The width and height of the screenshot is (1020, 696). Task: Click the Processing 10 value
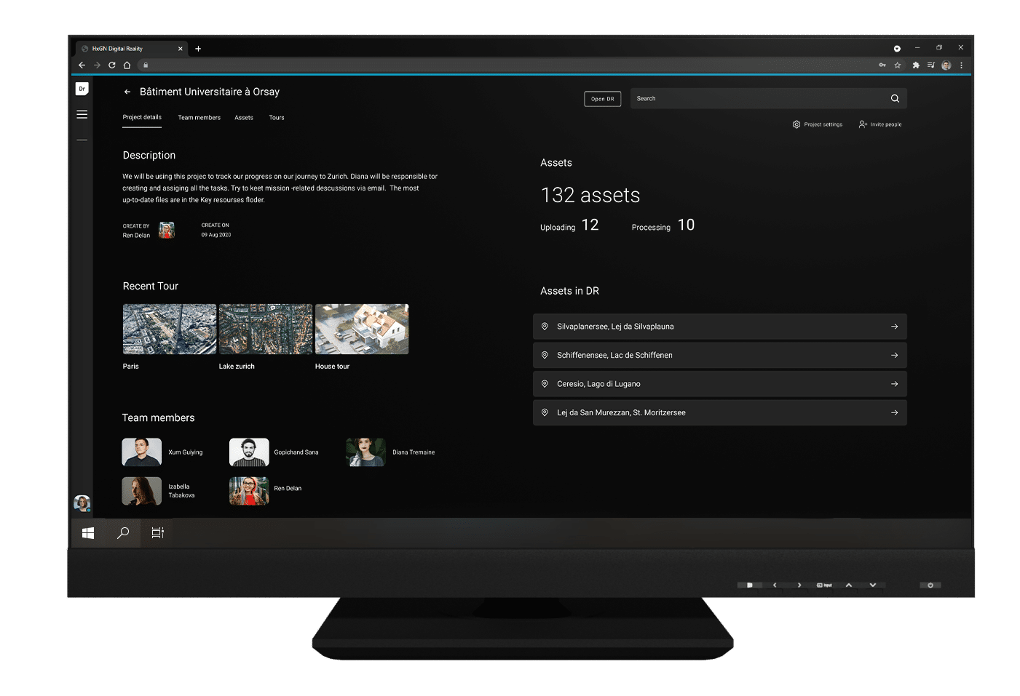687,225
